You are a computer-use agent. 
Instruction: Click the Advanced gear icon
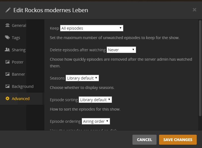[x=7, y=99]
